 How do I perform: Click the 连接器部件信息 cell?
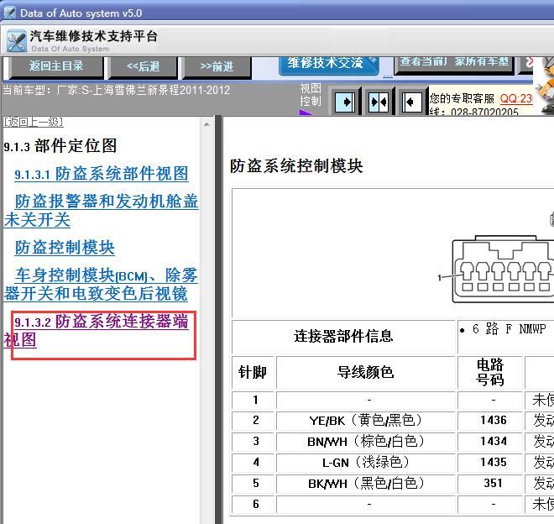coord(343,337)
